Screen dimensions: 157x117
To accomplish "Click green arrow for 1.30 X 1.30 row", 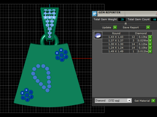I will coord(150,44).
